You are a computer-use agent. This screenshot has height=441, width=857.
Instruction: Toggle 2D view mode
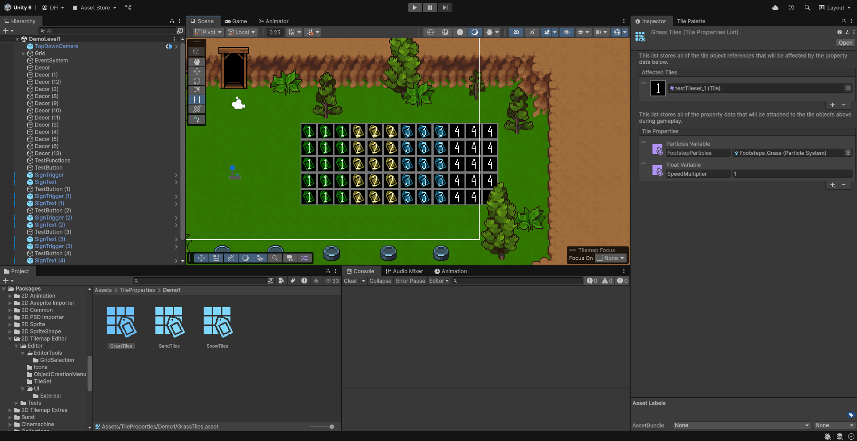(x=516, y=32)
